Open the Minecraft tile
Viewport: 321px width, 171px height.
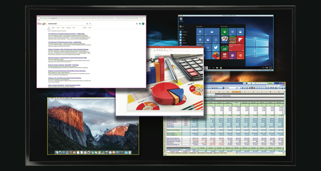[x=232, y=40]
